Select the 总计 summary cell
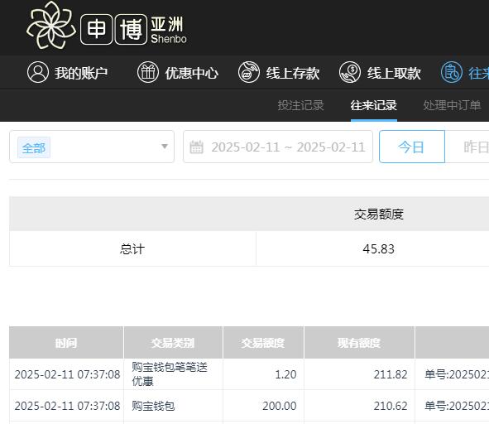489x424 pixels. (x=132, y=248)
